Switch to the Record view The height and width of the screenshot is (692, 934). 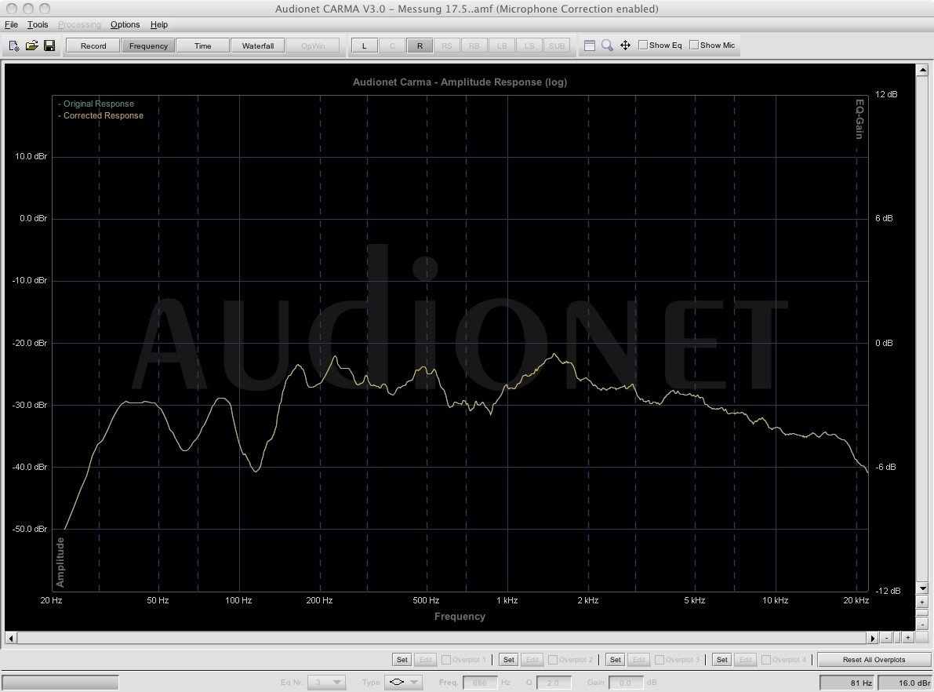pyautogui.click(x=93, y=46)
